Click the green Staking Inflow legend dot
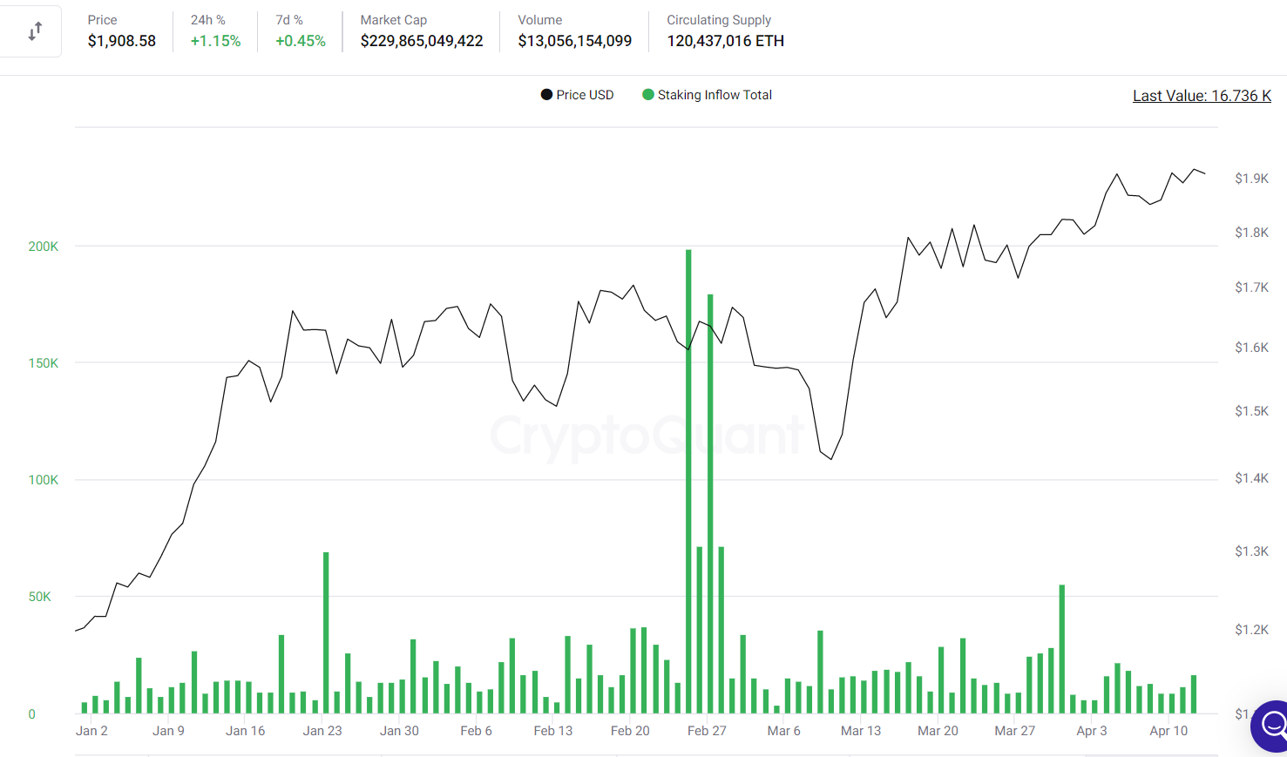 647,95
